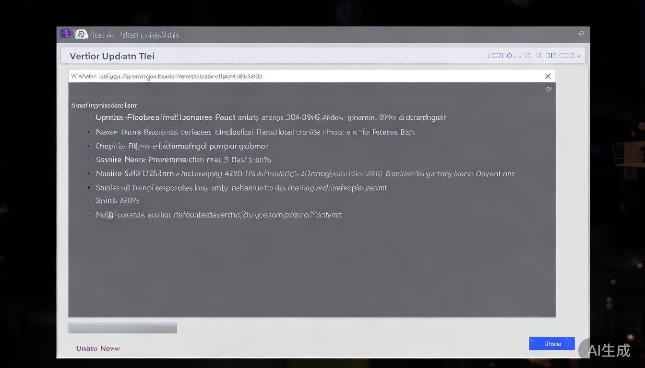Click the gray progress bar above "Unato Noww"
The height and width of the screenshot is (368, 645).
pyautogui.click(x=122, y=328)
